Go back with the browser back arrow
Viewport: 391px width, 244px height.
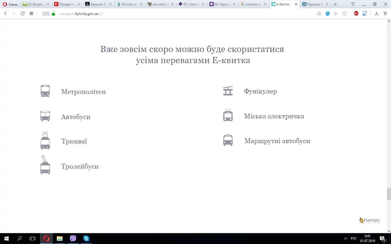(x=5, y=14)
